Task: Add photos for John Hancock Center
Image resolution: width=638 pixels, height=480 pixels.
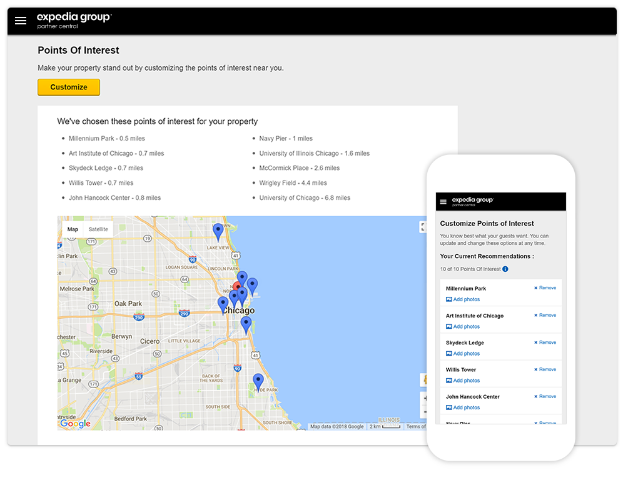Action: click(x=463, y=407)
